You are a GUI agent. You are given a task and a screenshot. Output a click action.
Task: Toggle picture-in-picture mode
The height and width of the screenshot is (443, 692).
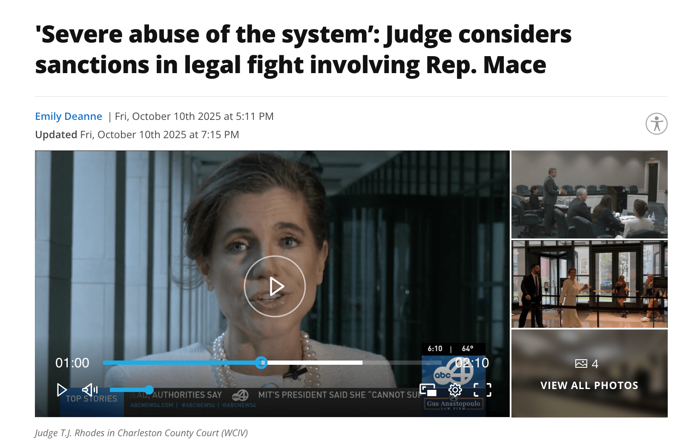(428, 390)
